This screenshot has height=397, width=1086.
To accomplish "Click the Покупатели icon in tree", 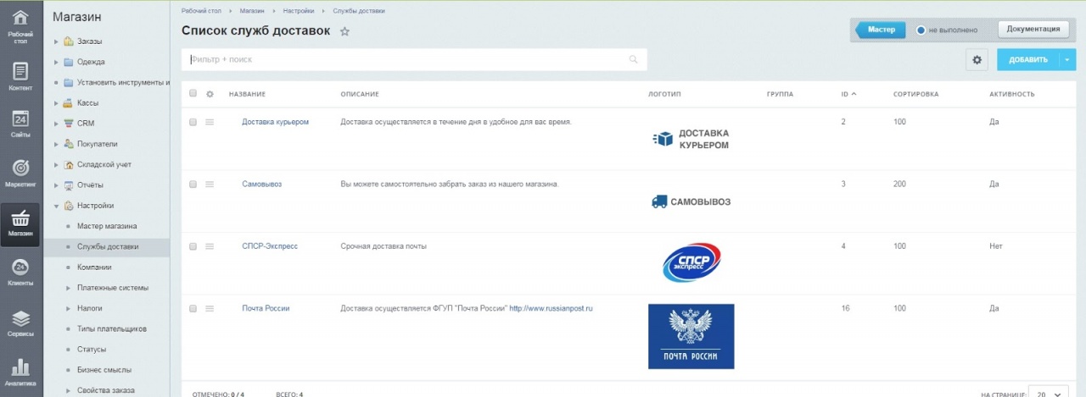I will (68, 144).
